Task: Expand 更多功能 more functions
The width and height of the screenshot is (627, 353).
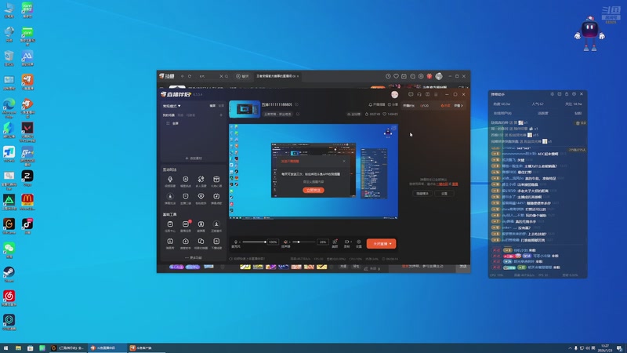Action: coord(194,258)
